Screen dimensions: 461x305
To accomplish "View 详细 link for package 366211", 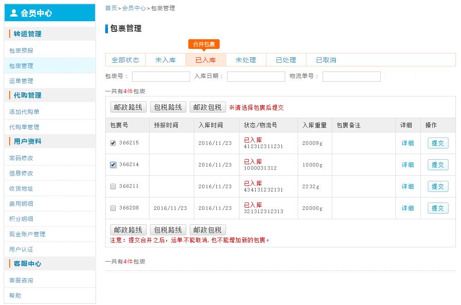I will coord(407,186).
